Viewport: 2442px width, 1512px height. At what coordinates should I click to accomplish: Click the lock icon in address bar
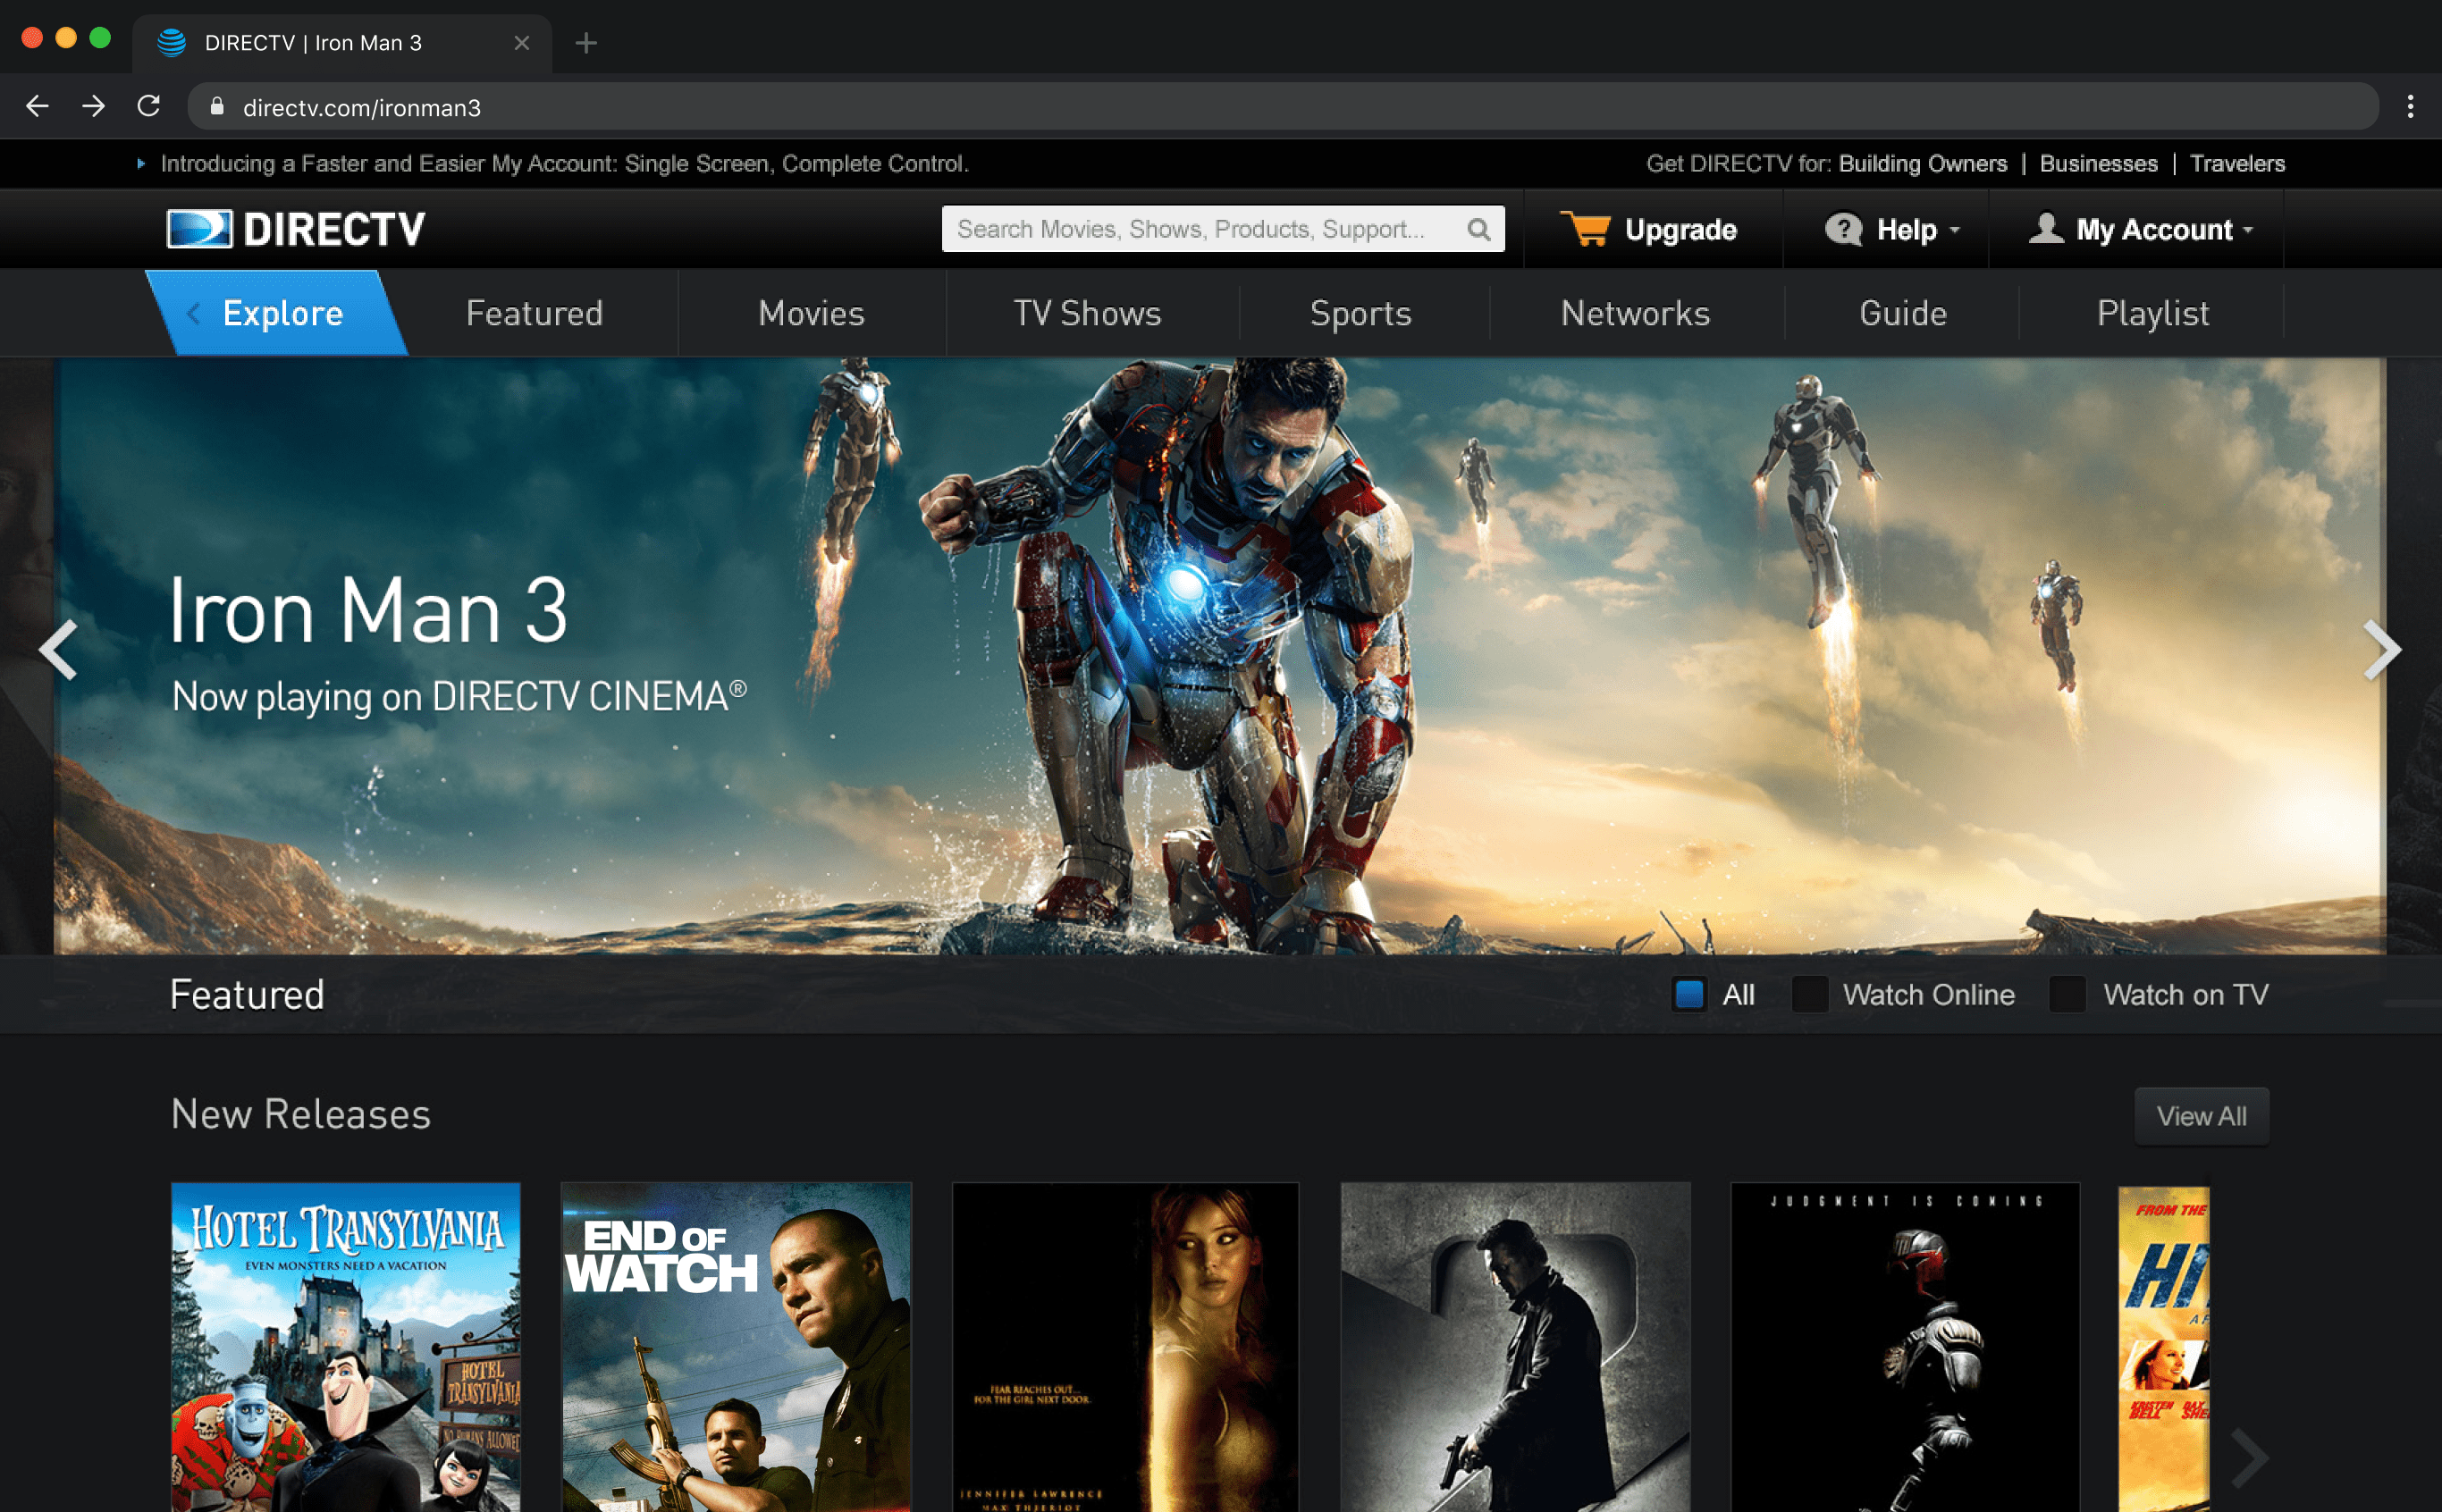(x=217, y=106)
